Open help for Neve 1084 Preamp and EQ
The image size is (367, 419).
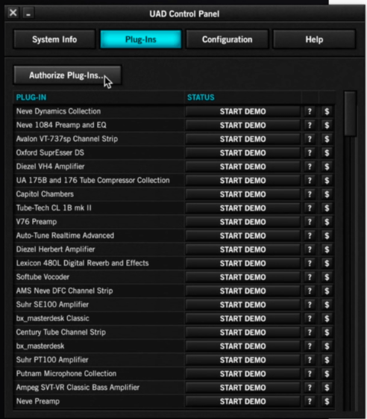(x=310, y=125)
